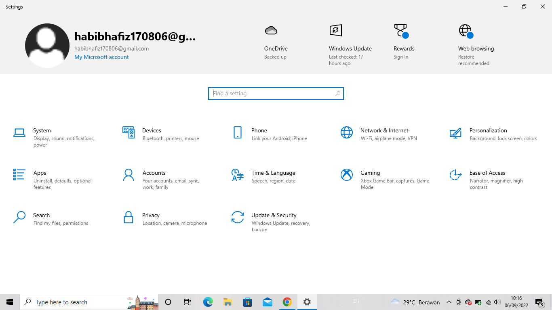Click the Rewards Sign In text
The height and width of the screenshot is (310, 552).
tap(401, 57)
